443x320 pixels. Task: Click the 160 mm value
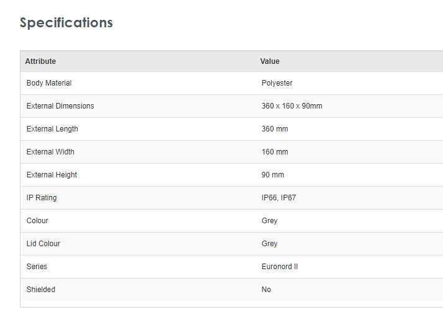(x=275, y=152)
